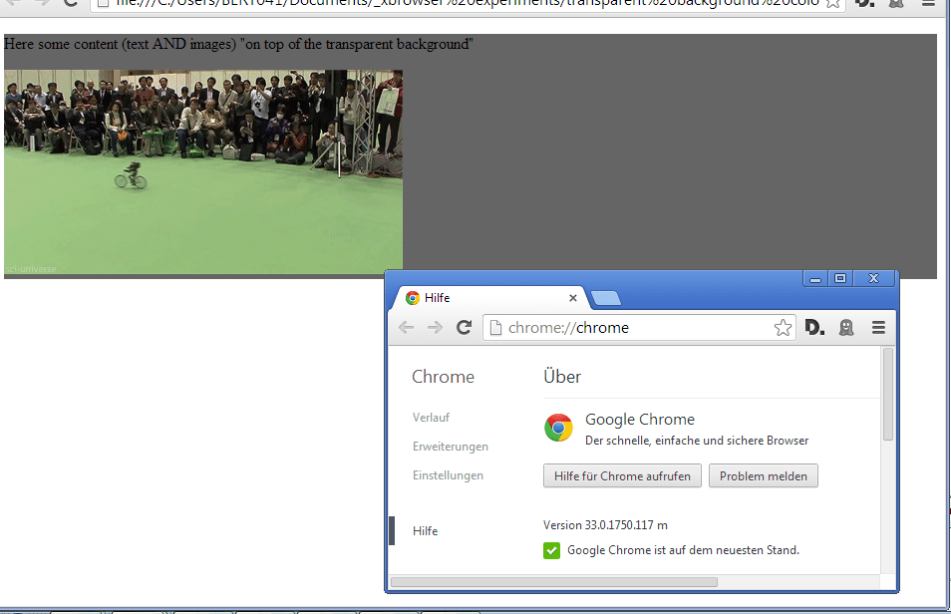Image resolution: width=951 pixels, height=614 pixels.
Task: Maximize the Hilfe window
Action: coord(840,278)
